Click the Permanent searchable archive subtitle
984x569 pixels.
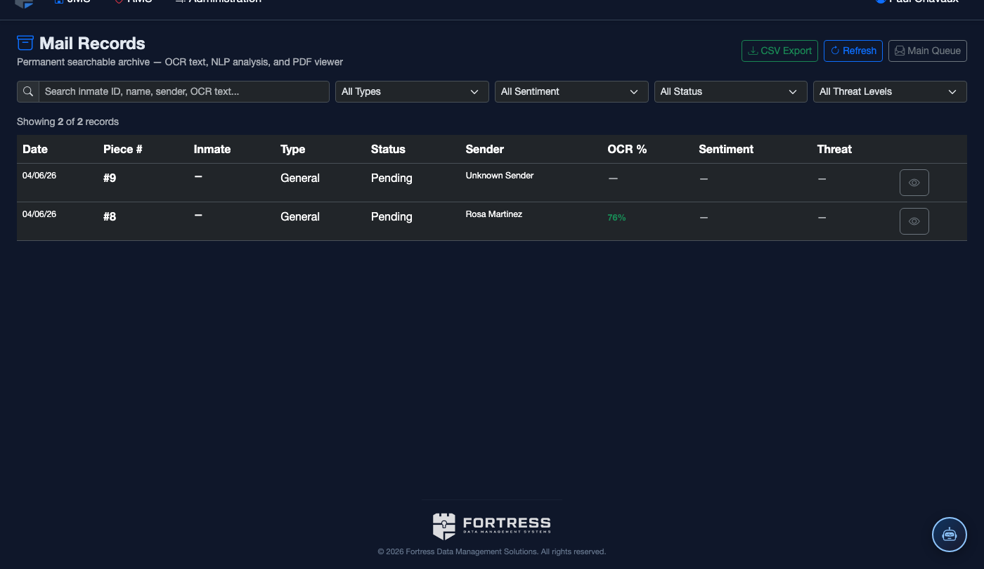click(180, 62)
